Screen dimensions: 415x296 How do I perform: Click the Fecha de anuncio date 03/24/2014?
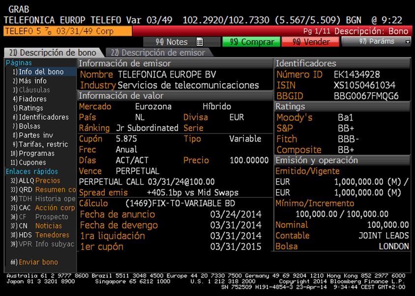236,214
